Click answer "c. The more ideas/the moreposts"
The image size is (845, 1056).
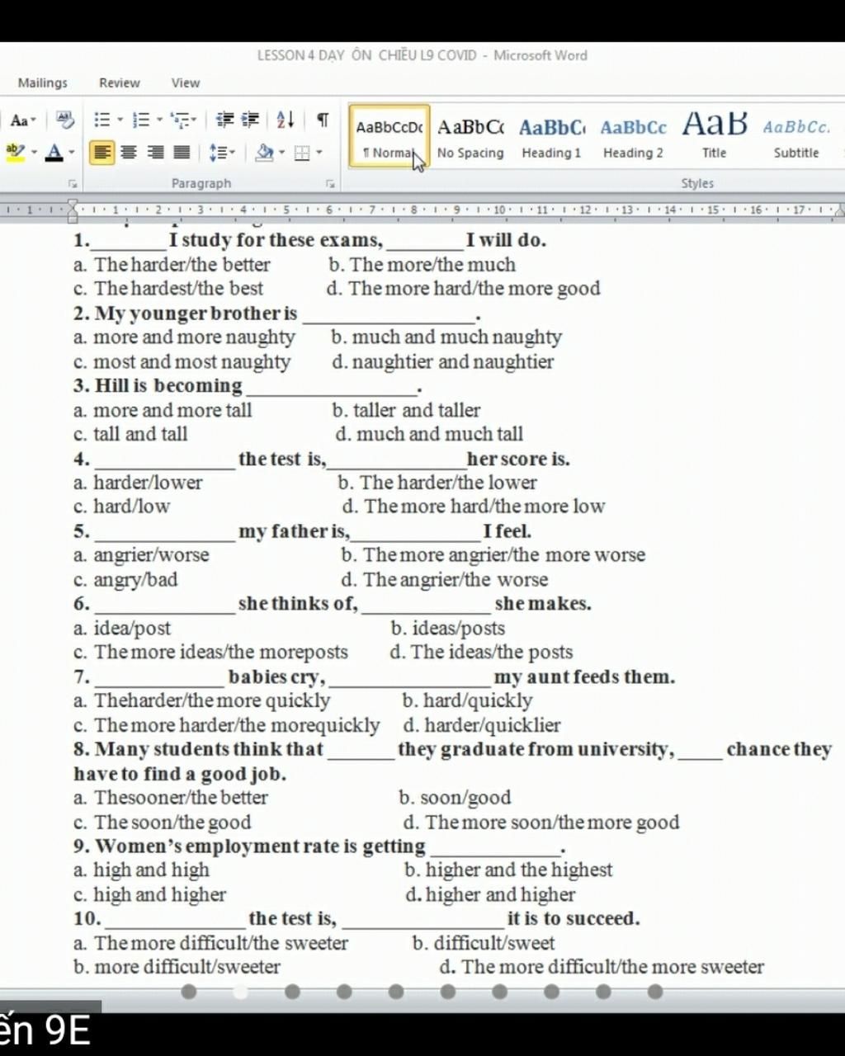click(x=210, y=652)
